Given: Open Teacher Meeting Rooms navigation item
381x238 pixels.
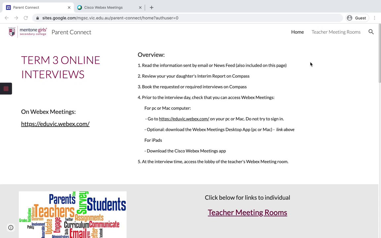Looking at the screenshot, I should click(336, 32).
